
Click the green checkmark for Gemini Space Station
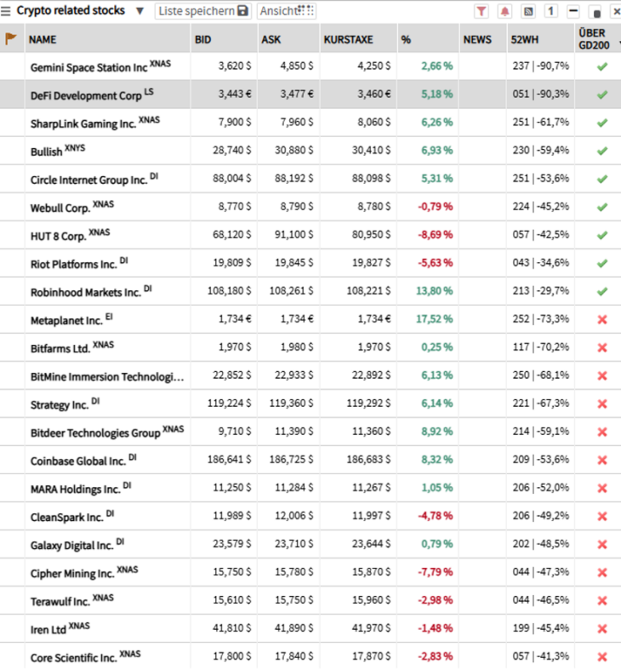(602, 66)
